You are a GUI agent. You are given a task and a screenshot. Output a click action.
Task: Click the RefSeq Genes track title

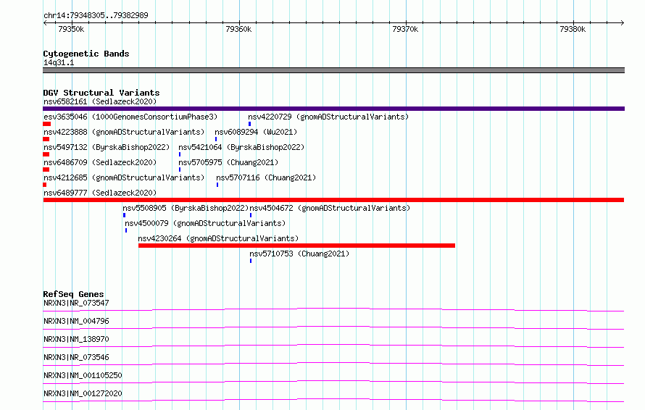pos(74,294)
